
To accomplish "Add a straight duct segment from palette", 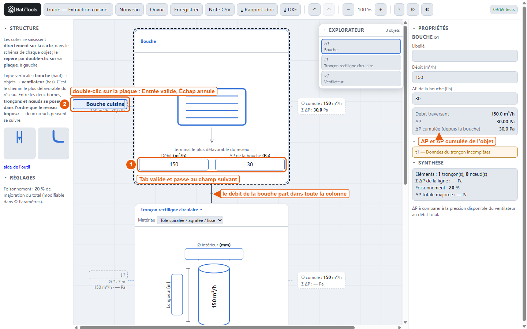I will pos(19,143).
